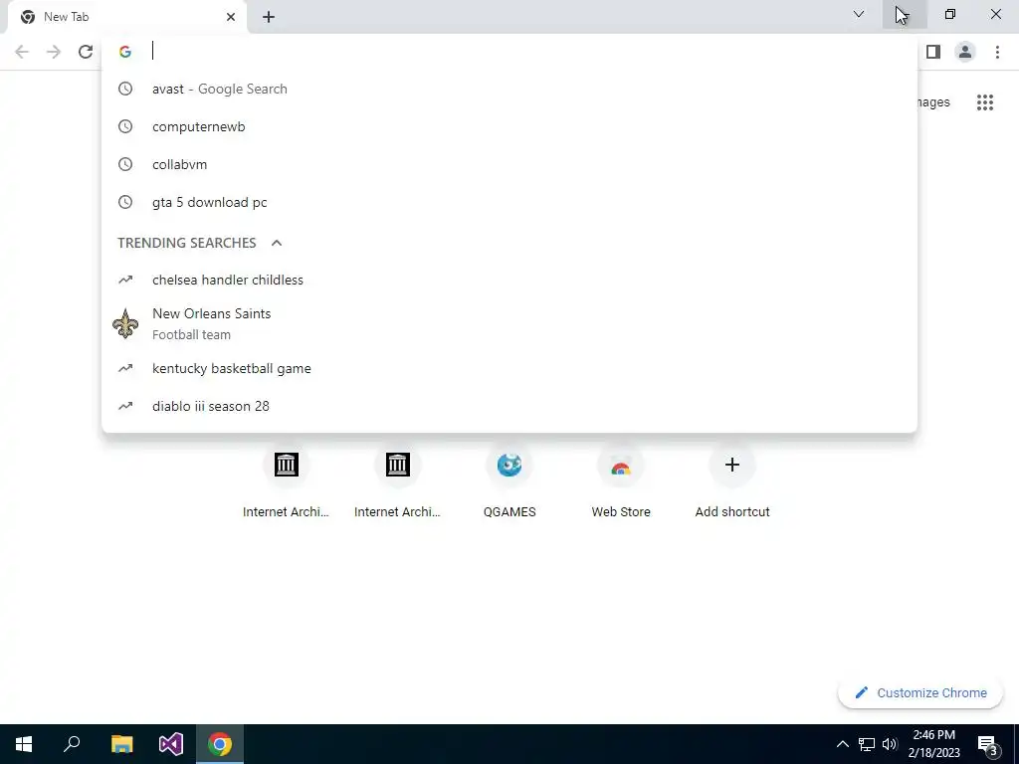Screen dimensions: 1019x764
Task: Open the tab search chevron
Action: [x=859, y=14]
